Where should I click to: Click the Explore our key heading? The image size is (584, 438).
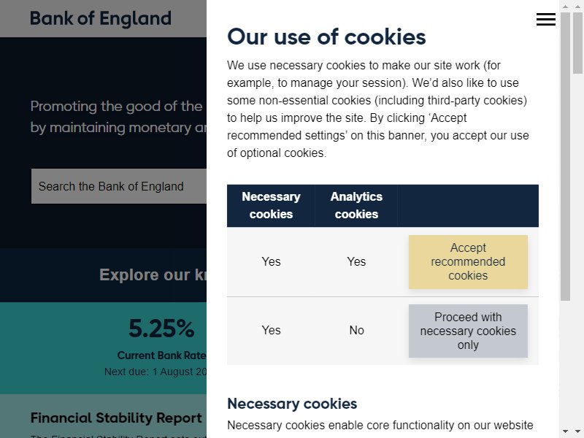click(153, 275)
